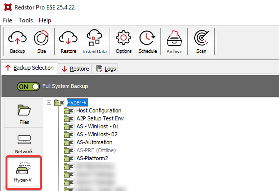279x191 pixels.
Task: Click folder flag icon for AS - WinHost- 02
Action: 69,134
